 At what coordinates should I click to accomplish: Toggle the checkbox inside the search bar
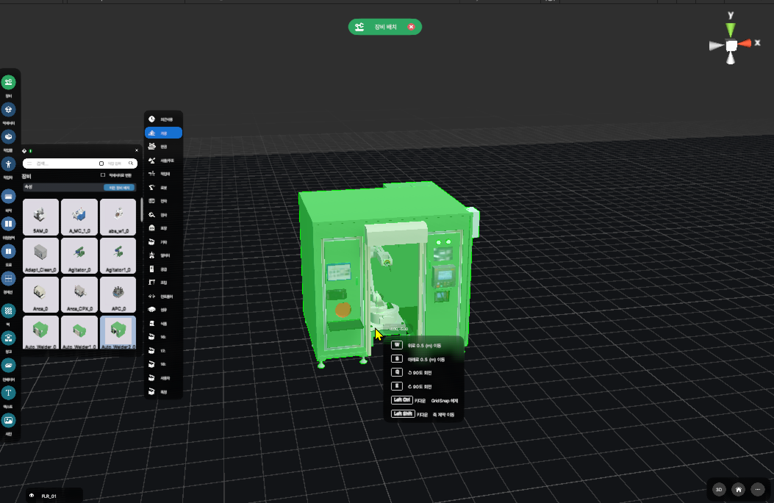[x=101, y=164]
